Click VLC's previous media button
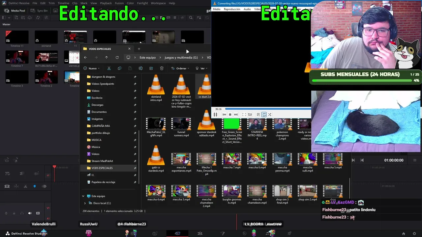 225,115
